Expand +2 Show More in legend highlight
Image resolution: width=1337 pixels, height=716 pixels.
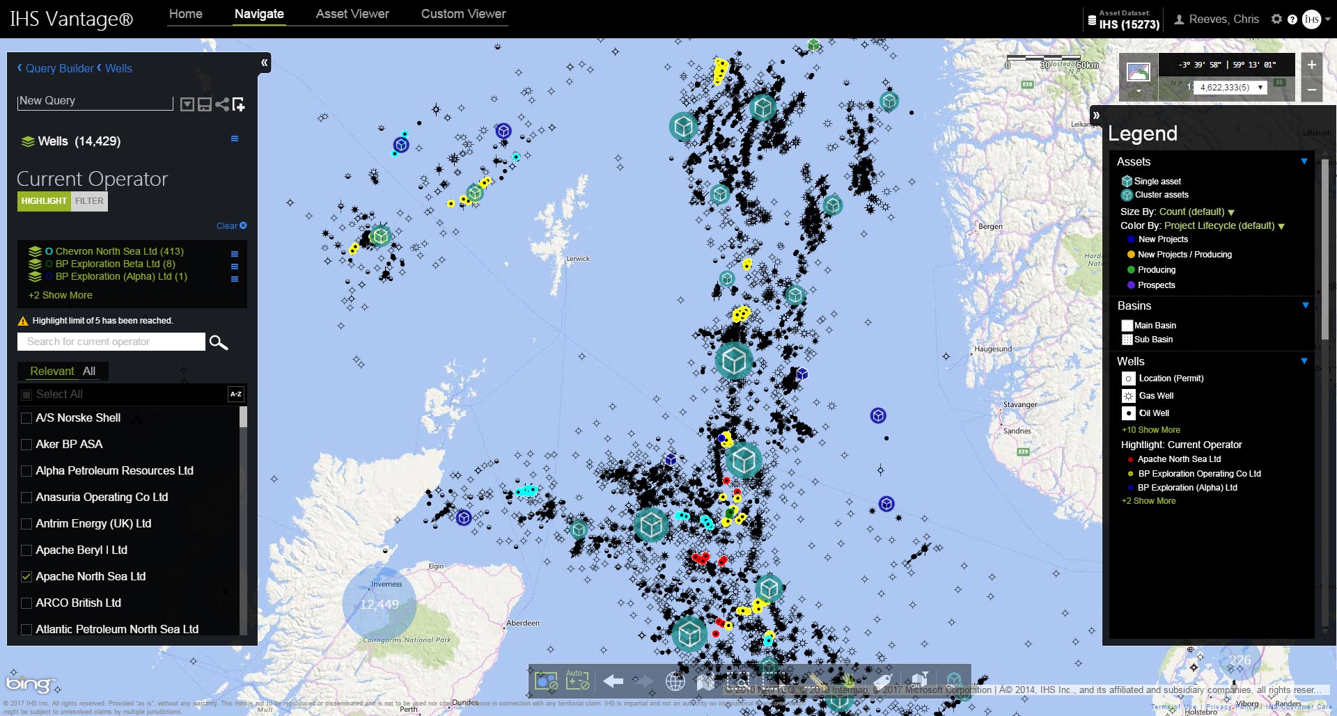1148,501
